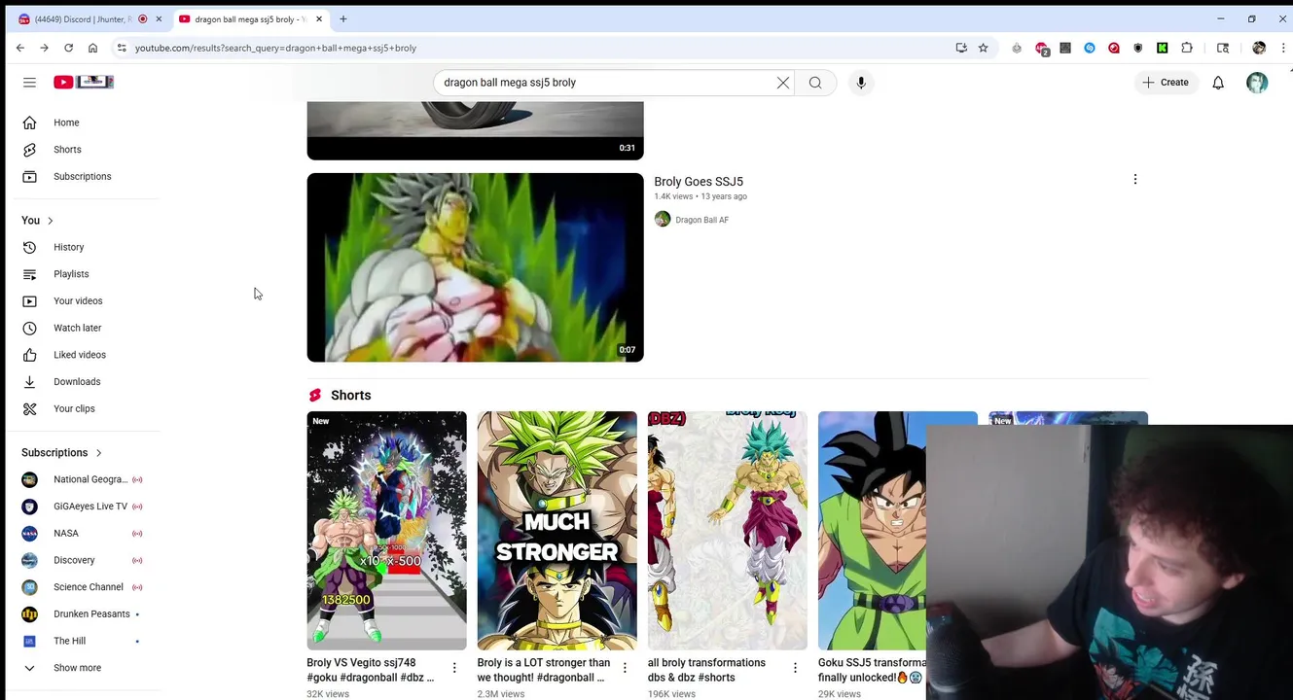Open the YouTube guide hamburger menu
This screenshot has height=700, width=1293.
pos(29,83)
